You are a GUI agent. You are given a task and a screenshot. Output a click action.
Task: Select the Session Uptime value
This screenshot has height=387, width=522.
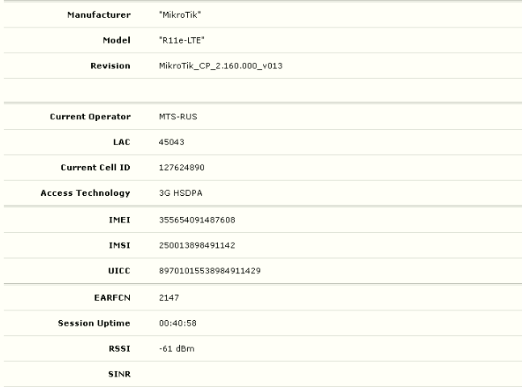coord(177,323)
